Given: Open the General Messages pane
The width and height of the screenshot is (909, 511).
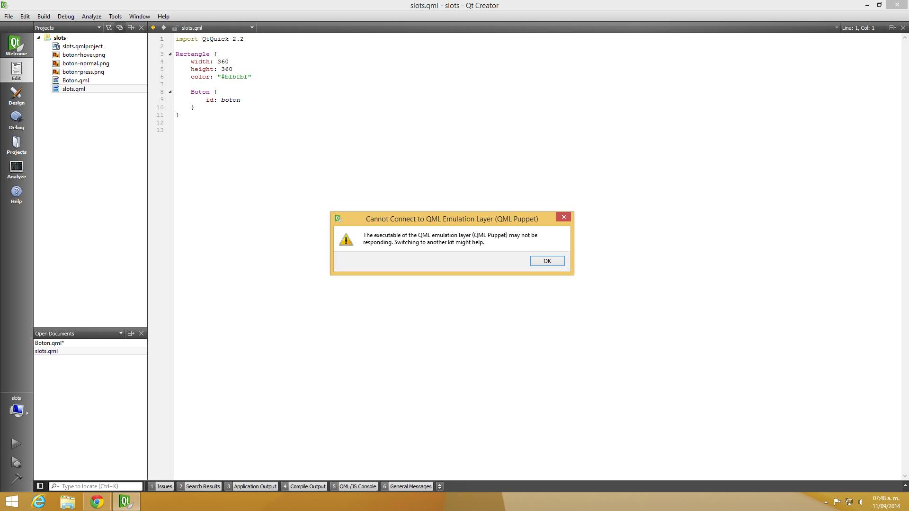Looking at the screenshot, I should click(407, 486).
